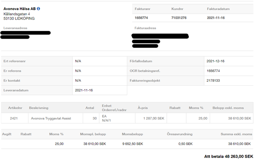Select the unit price 1 287,00 SEK
This screenshot has width=261, height=167.
tap(154, 118)
